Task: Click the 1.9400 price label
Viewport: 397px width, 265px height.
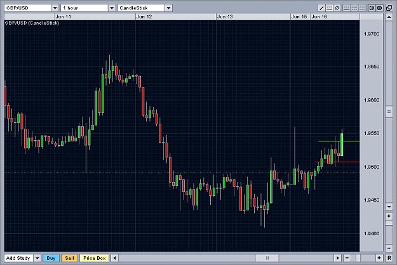Action: click(372, 234)
